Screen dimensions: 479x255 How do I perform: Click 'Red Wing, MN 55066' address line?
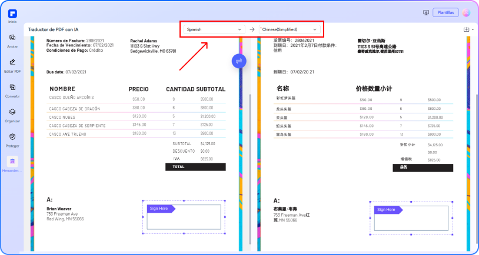pyautogui.click(x=65, y=219)
